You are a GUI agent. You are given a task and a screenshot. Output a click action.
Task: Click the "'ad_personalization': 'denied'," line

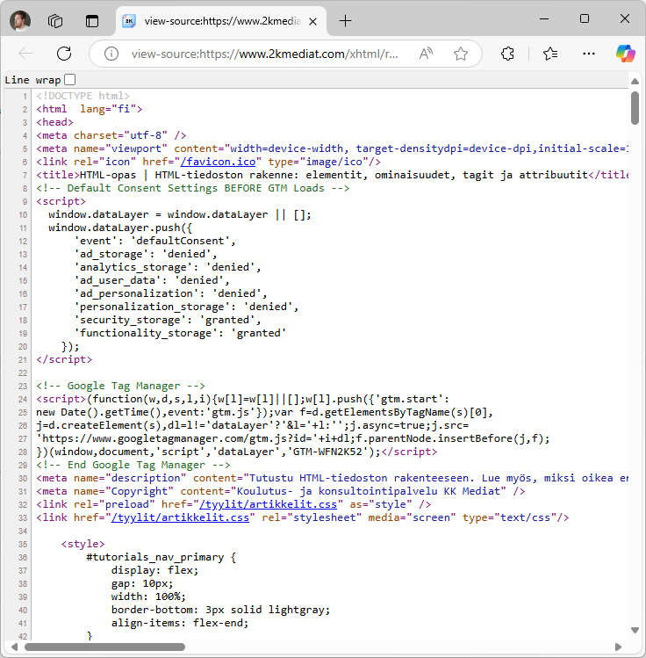click(170, 293)
